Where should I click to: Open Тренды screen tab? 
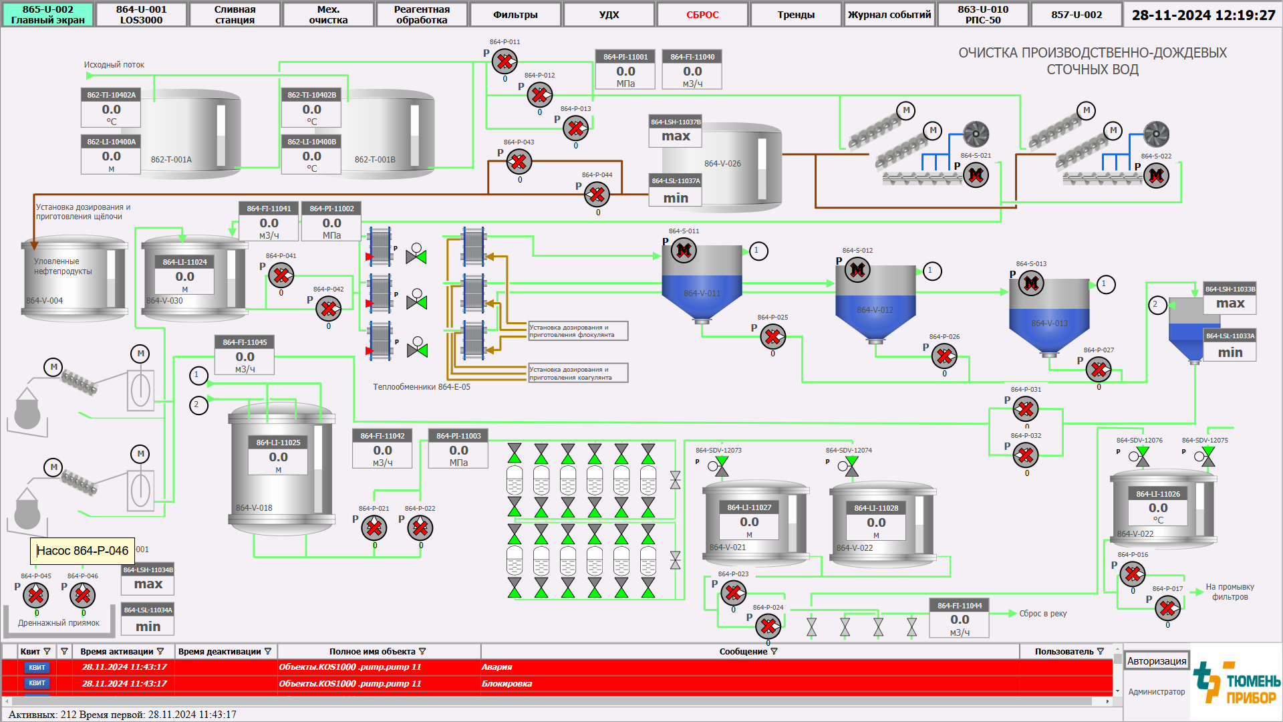(796, 15)
